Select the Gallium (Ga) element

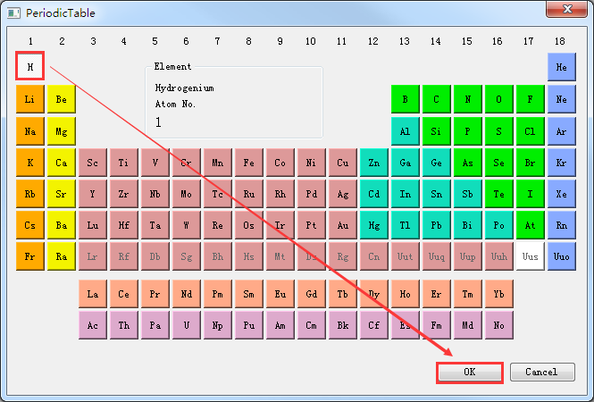point(406,163)
